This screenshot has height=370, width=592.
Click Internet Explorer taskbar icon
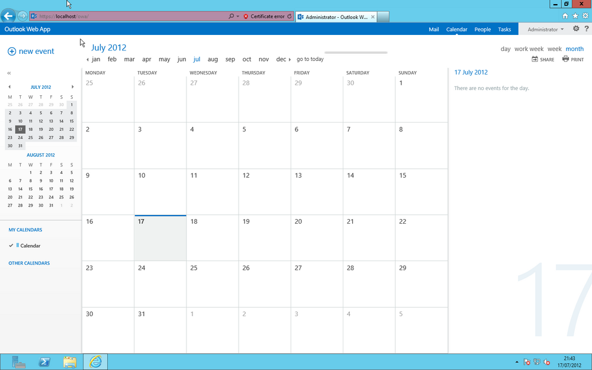(95, 362)
